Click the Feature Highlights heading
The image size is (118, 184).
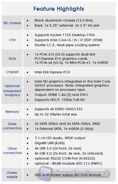click(x=59, y=9)
